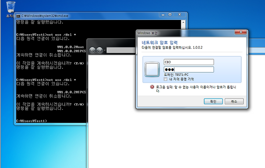Click the password field with dots
The height and width of the screenshot is (168, 265).
(x=188, y=69)
